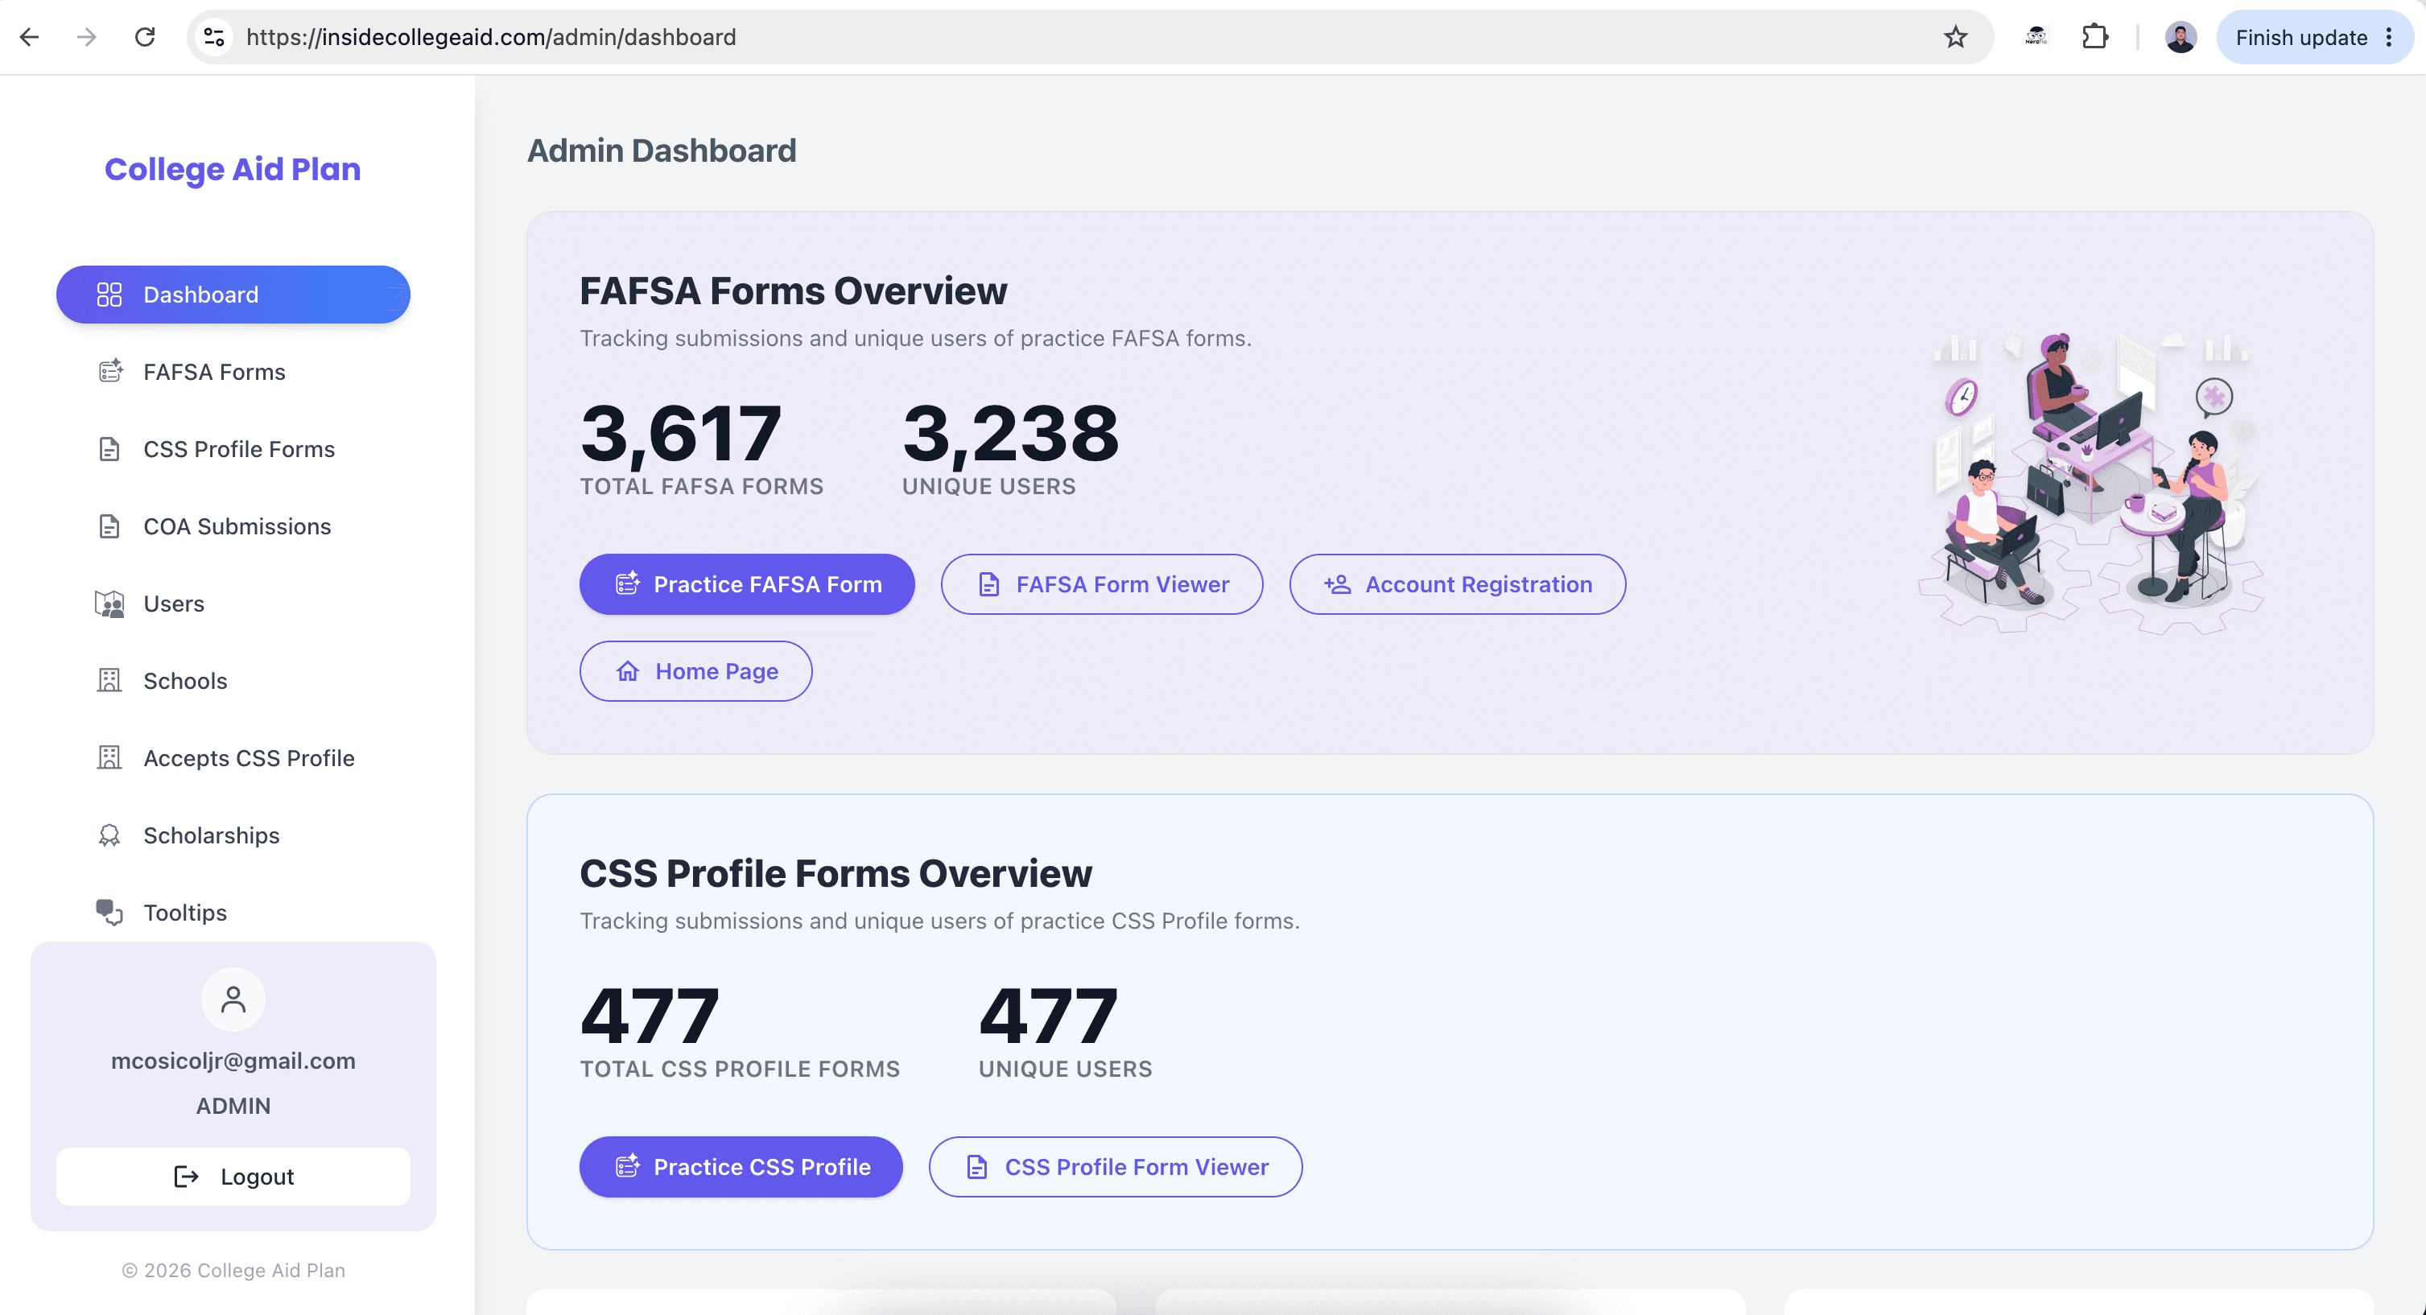Image resolution: width=2426 pixels, height=1315 pixels.
Task: Open the Users sidebar icon
Action: (109, 604)
